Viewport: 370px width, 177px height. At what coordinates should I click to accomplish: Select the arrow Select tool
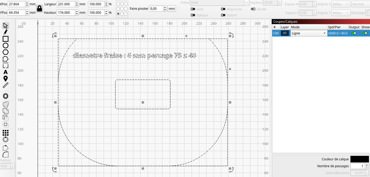[x=6, y=26]
